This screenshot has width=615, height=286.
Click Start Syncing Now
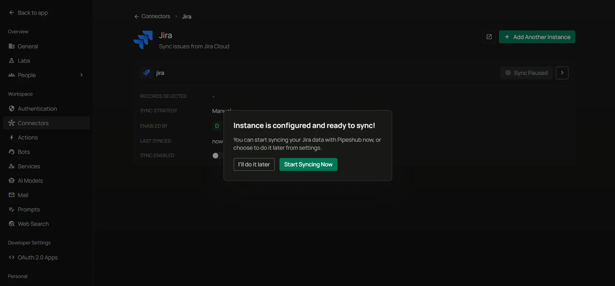tap(308, 164)
